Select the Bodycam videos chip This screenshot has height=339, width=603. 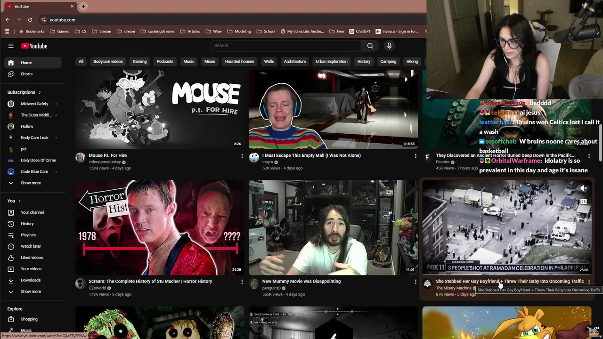tap(108, 61)
